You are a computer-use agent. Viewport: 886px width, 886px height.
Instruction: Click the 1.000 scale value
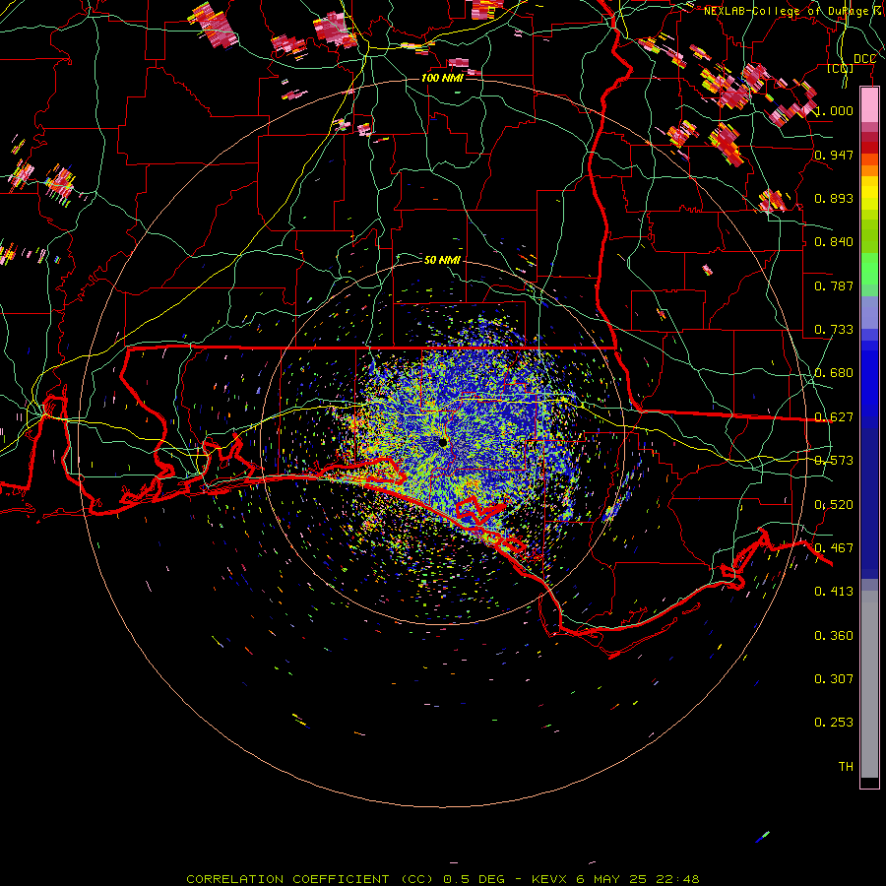click(x=834, y=111)
